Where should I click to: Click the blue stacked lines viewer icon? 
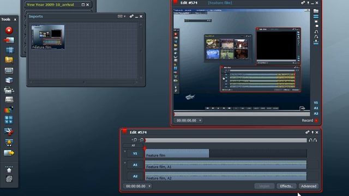click(x=316, y=17)
